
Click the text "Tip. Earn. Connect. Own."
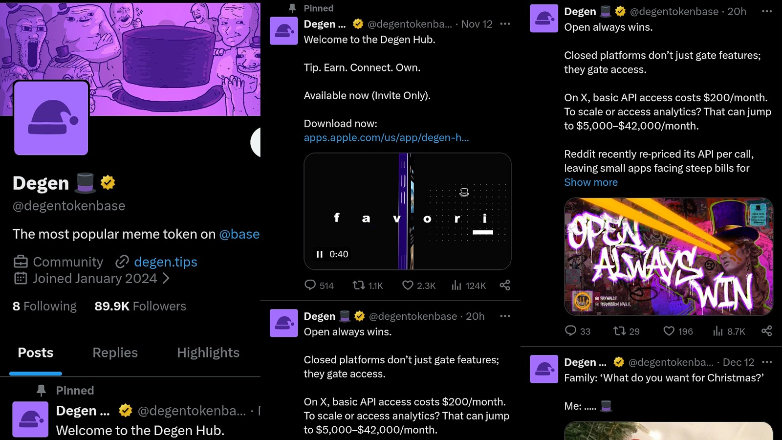coord(362,67)
